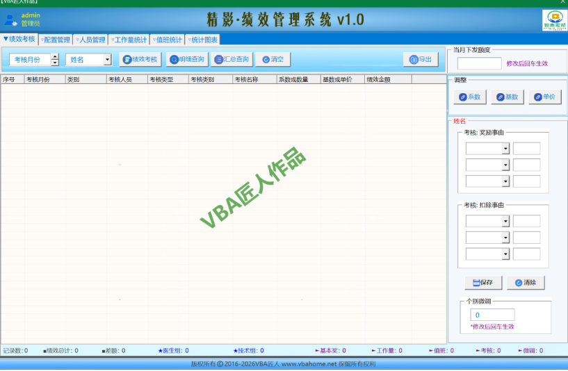Viewport: 568px width, 371px height.
Task: Expand second 奖励事由 dropdown
Action: 505,165
